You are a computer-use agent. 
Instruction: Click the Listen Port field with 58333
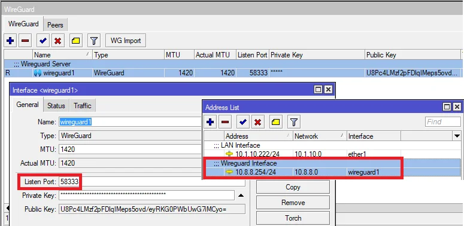pos(152,181)
